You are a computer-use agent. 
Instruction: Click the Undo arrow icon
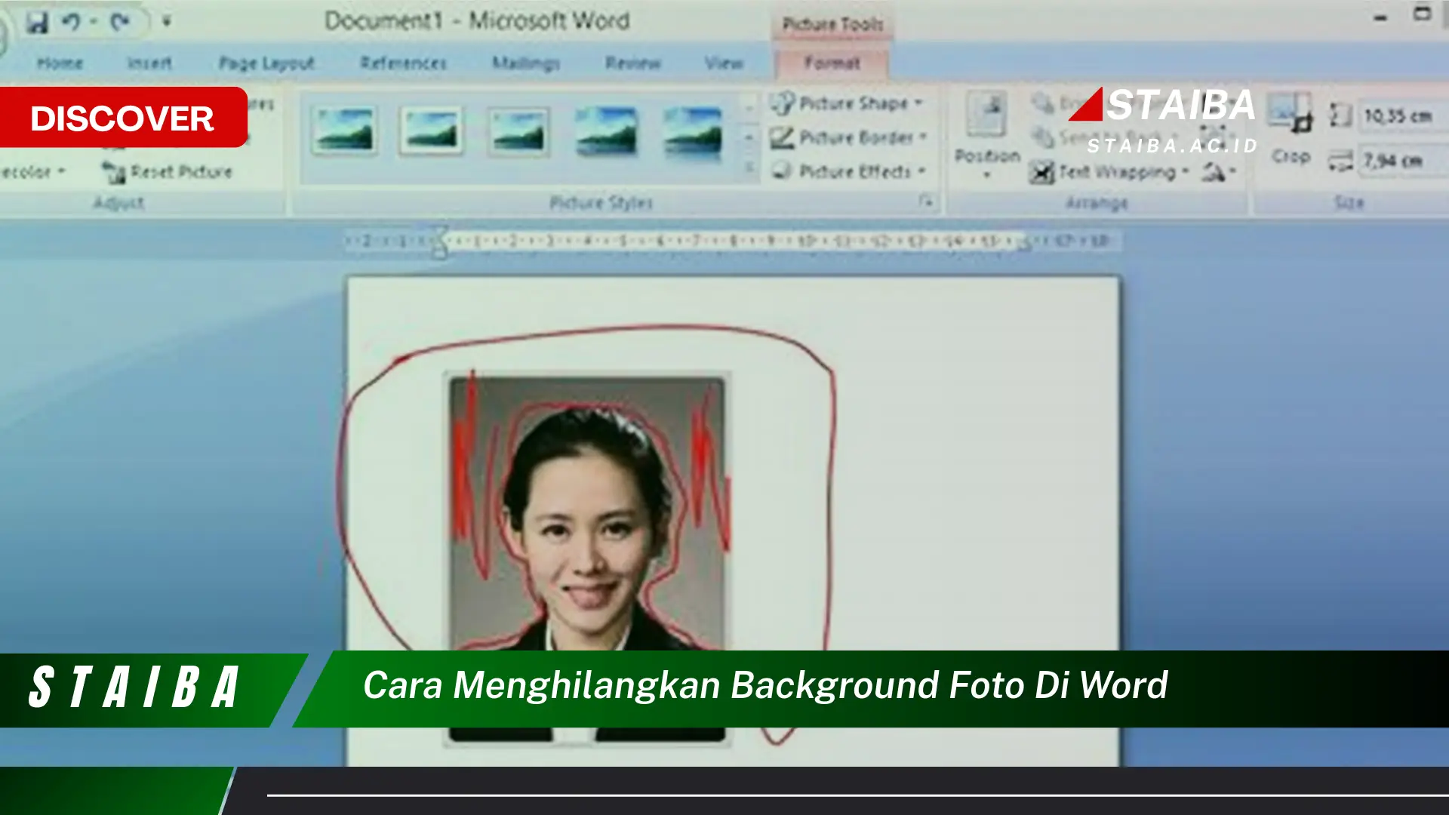[x=71, y=21]
